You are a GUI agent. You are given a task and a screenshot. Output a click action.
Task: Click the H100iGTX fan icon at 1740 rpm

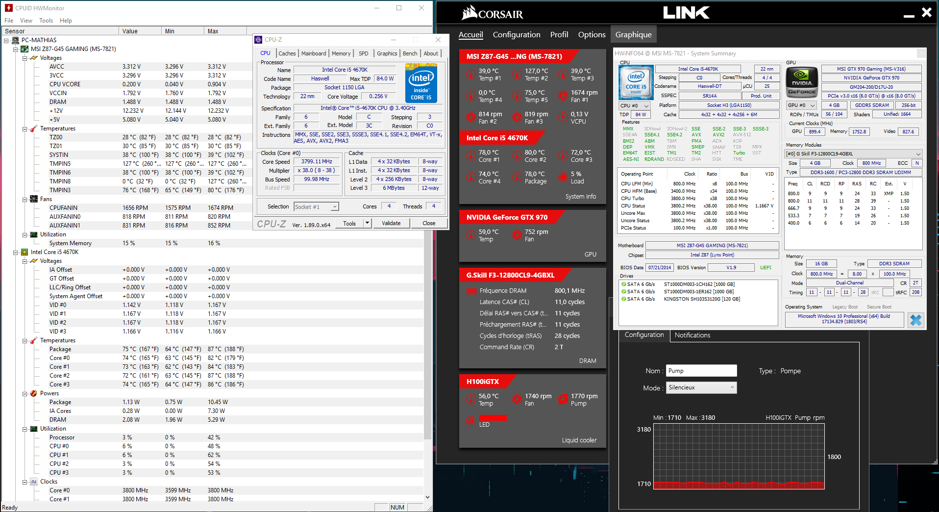(x=517, y=400)
